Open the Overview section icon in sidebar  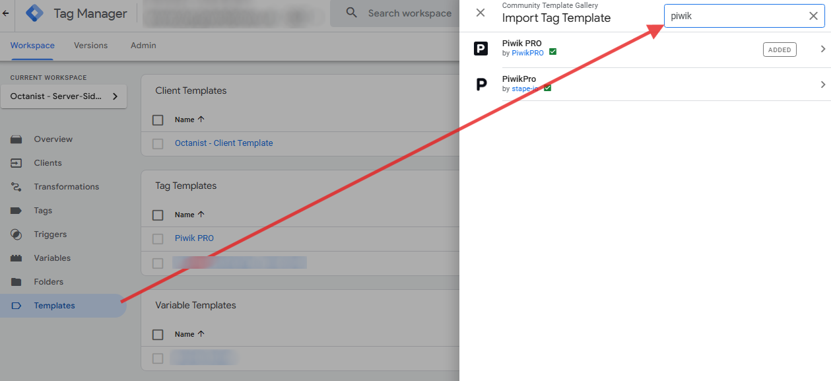[21, 139]
